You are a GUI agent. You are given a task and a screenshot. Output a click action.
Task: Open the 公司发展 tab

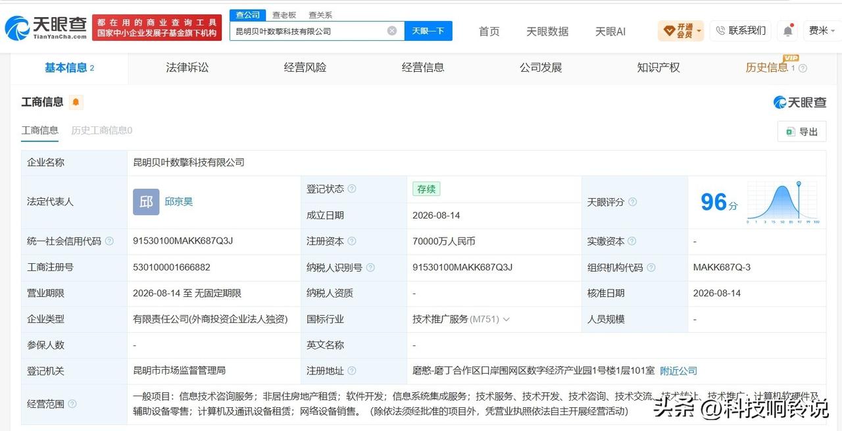coord(541,68)
